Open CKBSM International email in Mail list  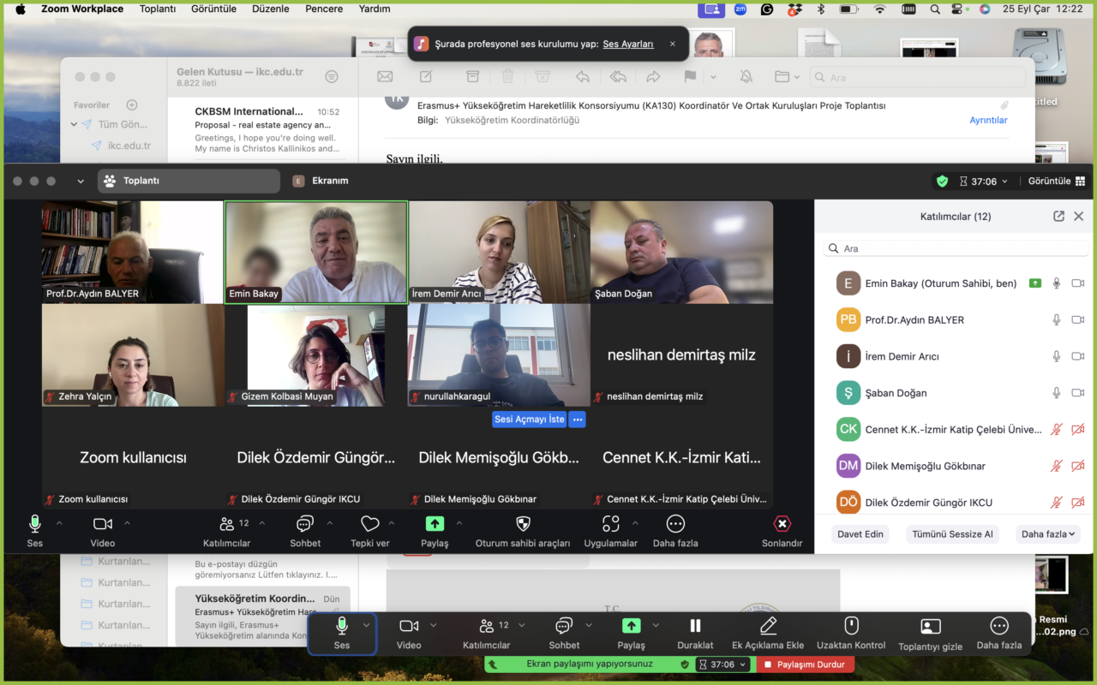pos(266,130)
